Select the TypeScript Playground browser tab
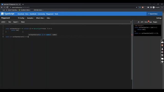 pyautogui.click(x=11, y=4)
